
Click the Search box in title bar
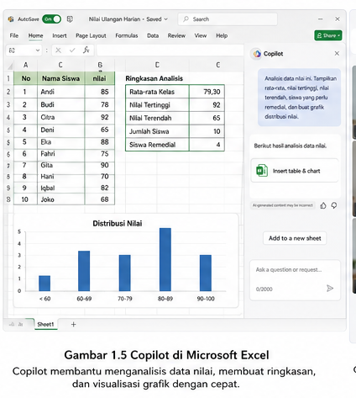click(x=228, y=19)
